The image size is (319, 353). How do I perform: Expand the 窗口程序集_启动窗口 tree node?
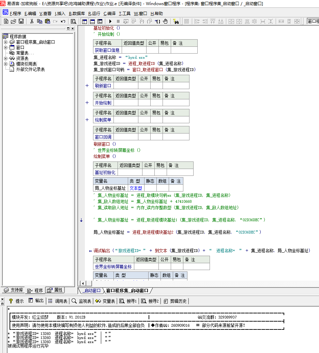[x=5, y=42]
